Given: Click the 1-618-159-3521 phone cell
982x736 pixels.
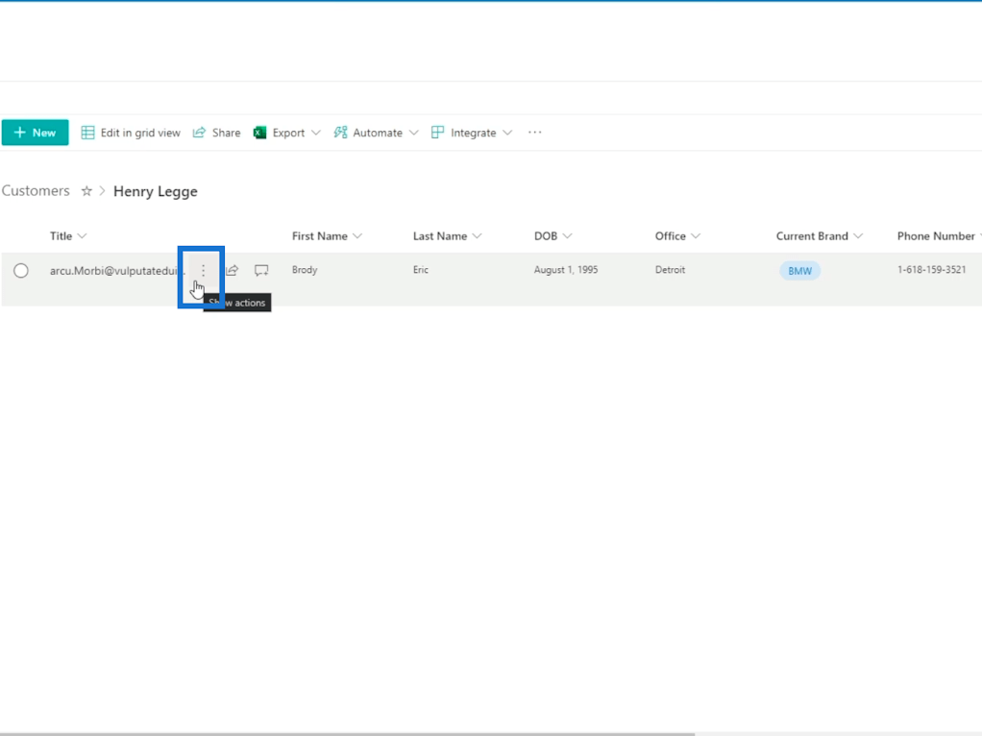Looking at the screenshot, I should 931,270.
